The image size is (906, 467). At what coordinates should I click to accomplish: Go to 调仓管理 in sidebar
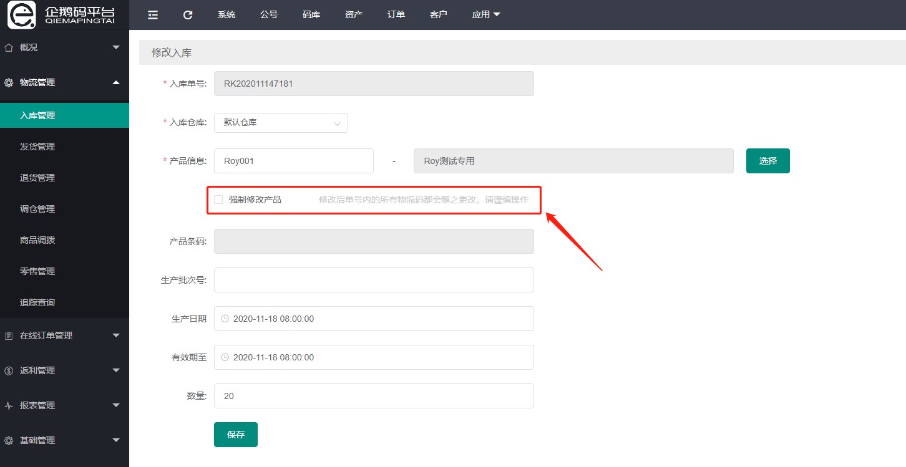pyautogui.click(x=64, y=209)
